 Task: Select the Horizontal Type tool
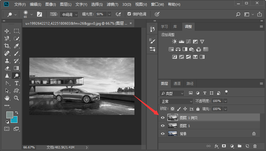[x=16, y=83]
